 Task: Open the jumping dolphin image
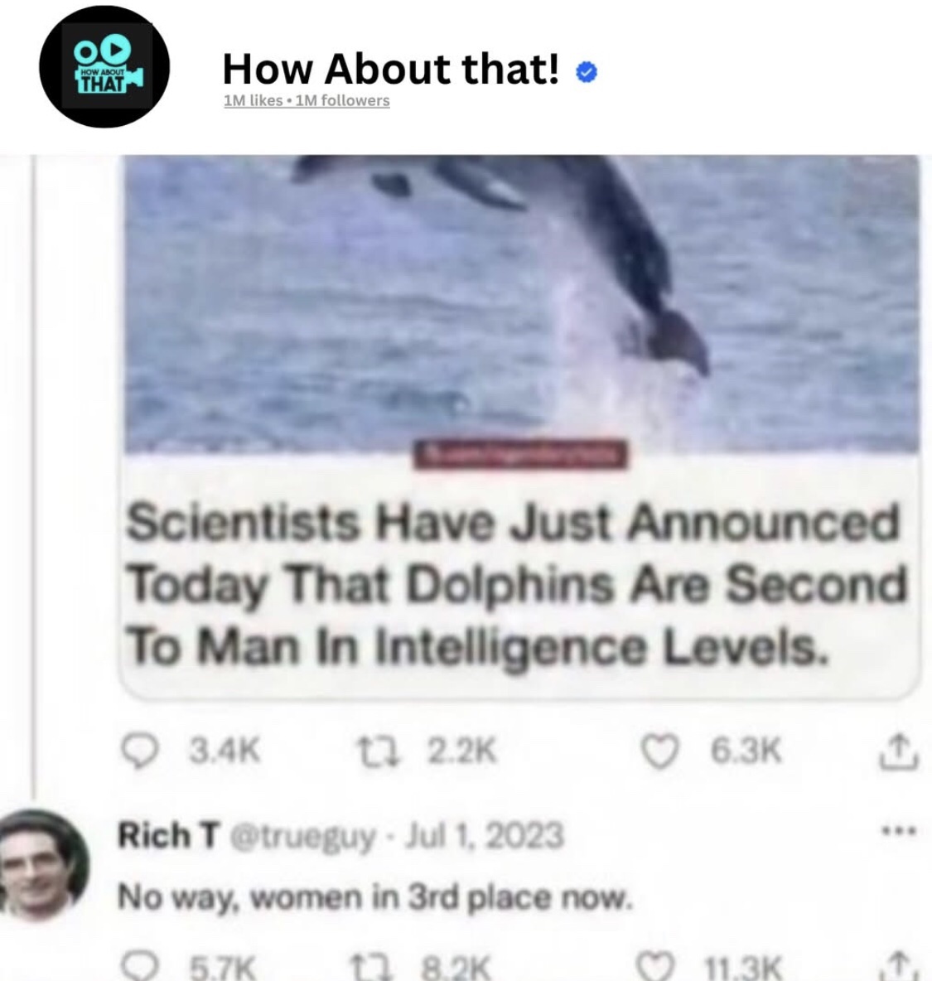(522, 302)
